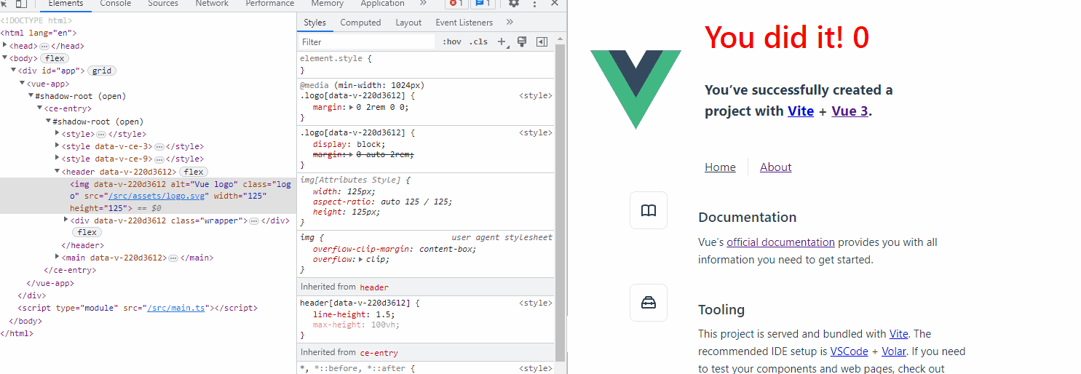The width and height of the screenshot is (1081, 374).
Task: Open the Network tab
Action: coord(212,4)
